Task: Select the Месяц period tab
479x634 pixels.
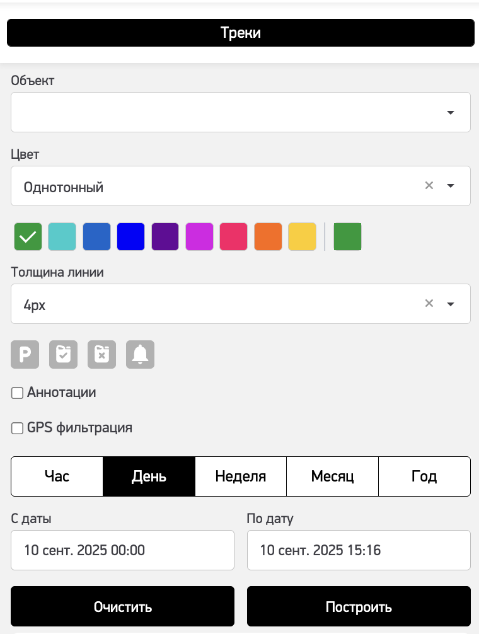Action: 332,476
